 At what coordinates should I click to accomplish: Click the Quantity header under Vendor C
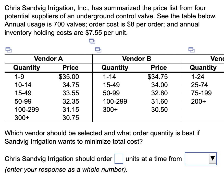203,68
